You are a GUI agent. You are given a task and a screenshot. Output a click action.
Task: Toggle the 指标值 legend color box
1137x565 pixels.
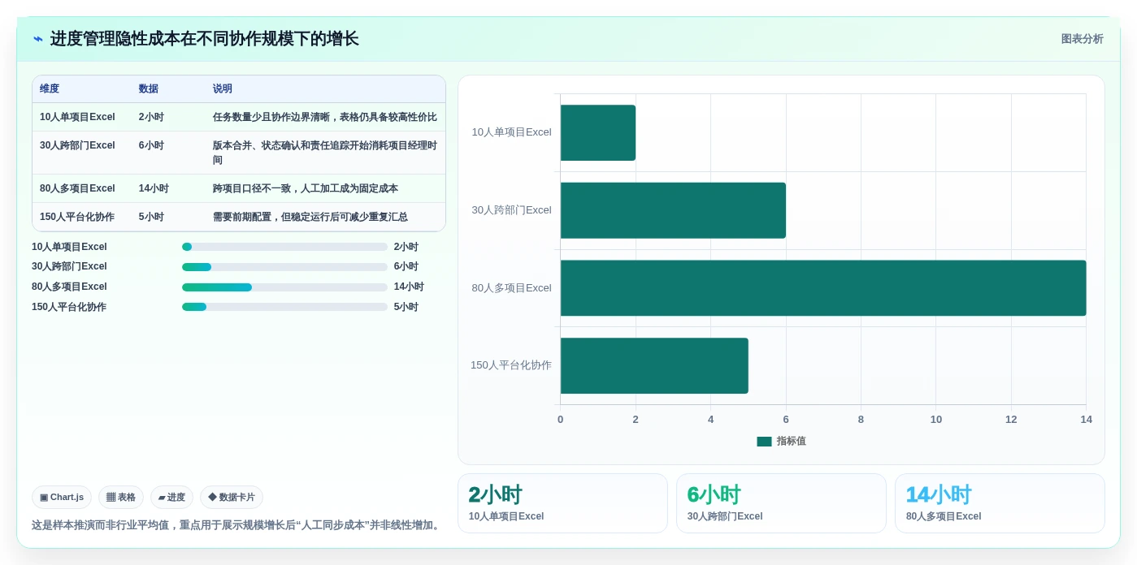coord(764,442)
